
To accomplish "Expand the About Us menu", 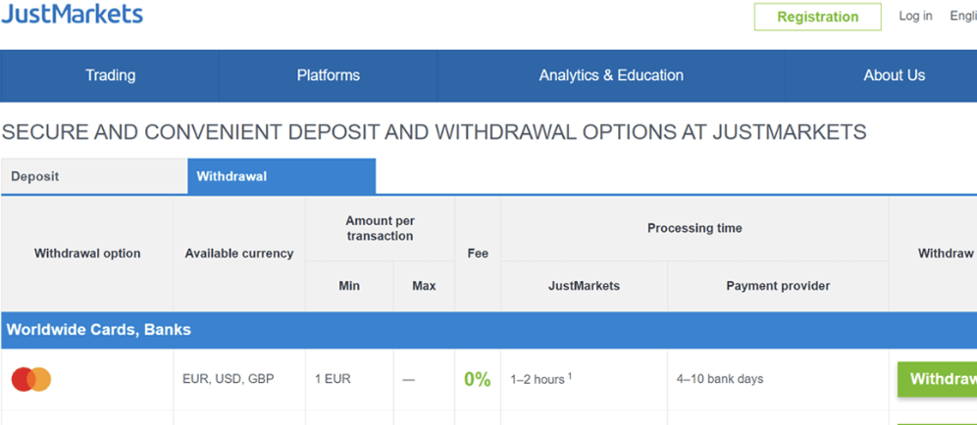I will (894, 75).
